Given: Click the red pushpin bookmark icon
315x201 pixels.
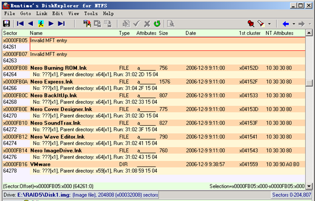Looking at the screenshot, I should (251, 24).
